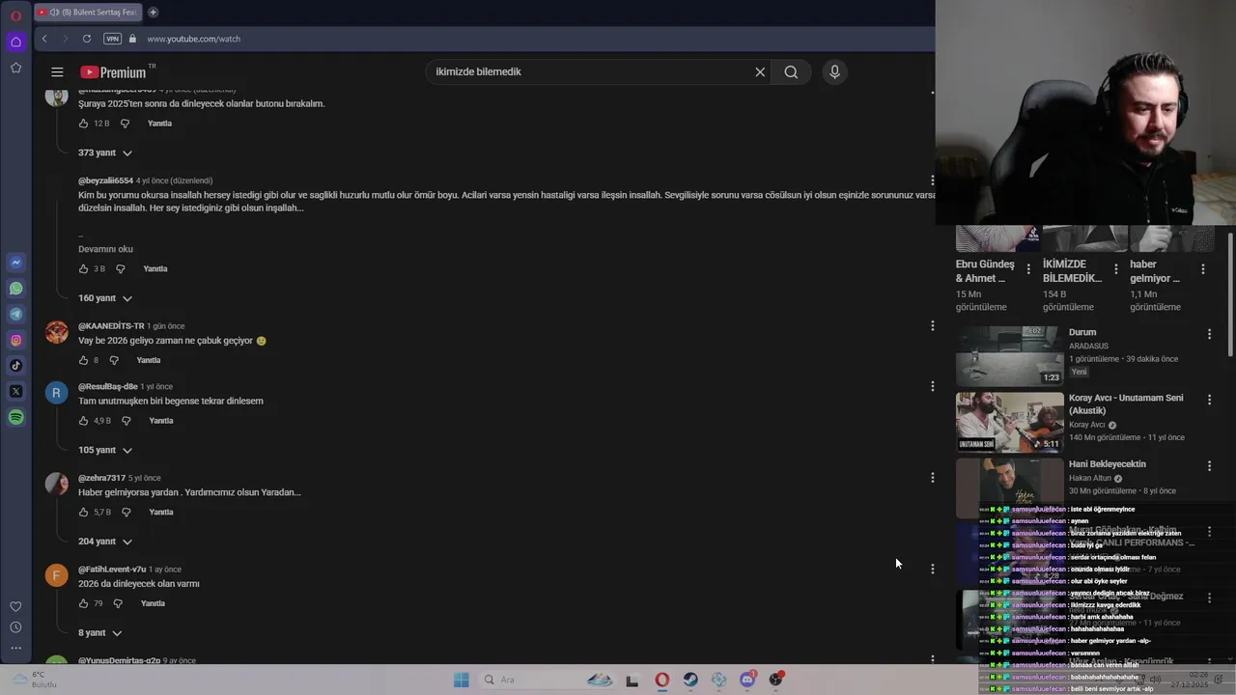Open the taskbar weather widget showing 6°C
The height and width of the screenshot is (695, 1236).
(x=35, y=680)
